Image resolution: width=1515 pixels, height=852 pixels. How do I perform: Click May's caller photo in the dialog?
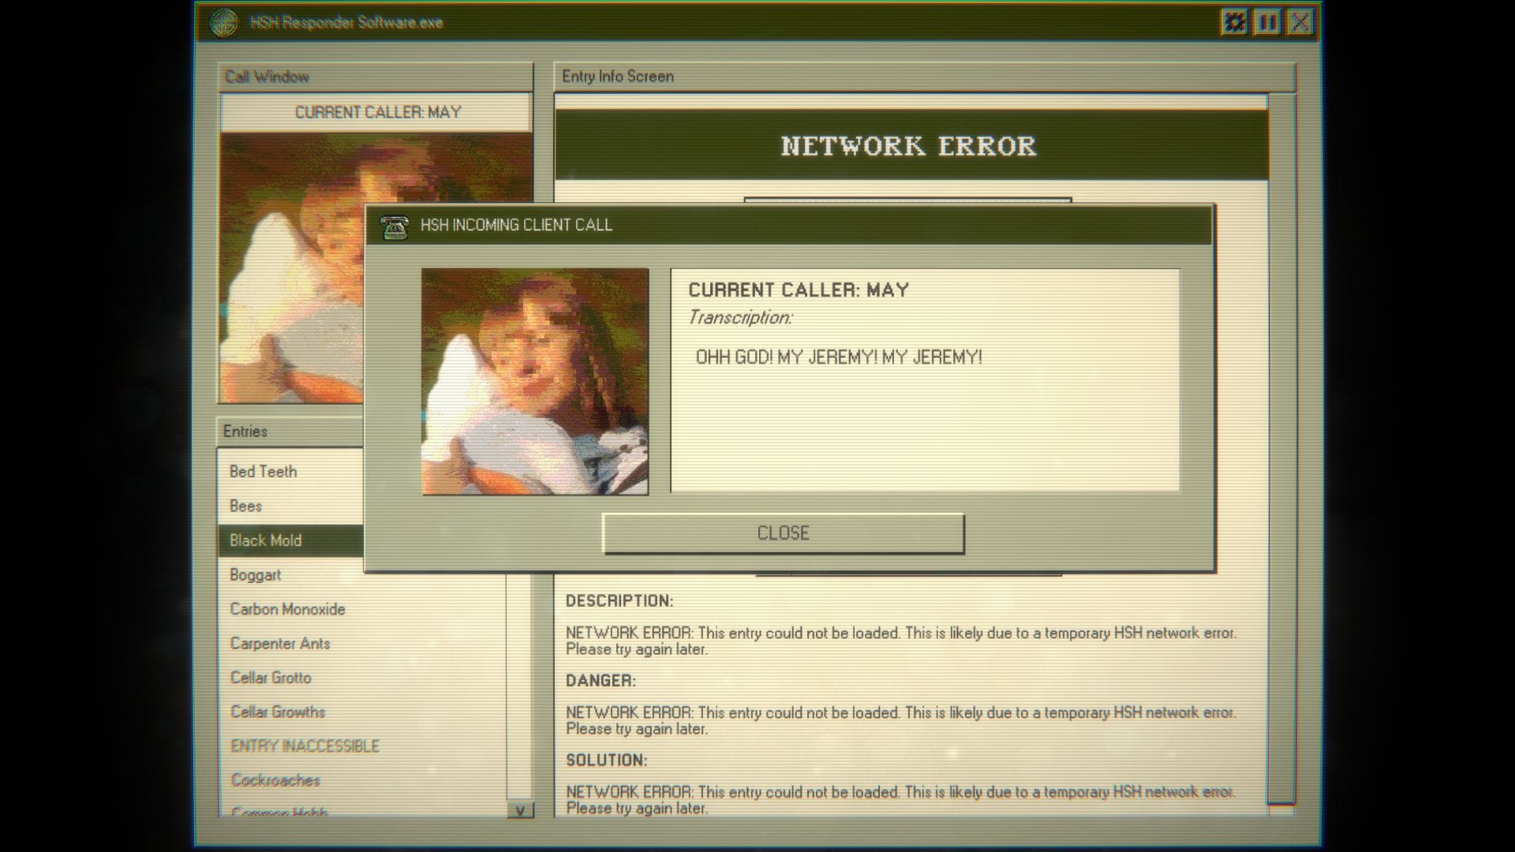535,382
